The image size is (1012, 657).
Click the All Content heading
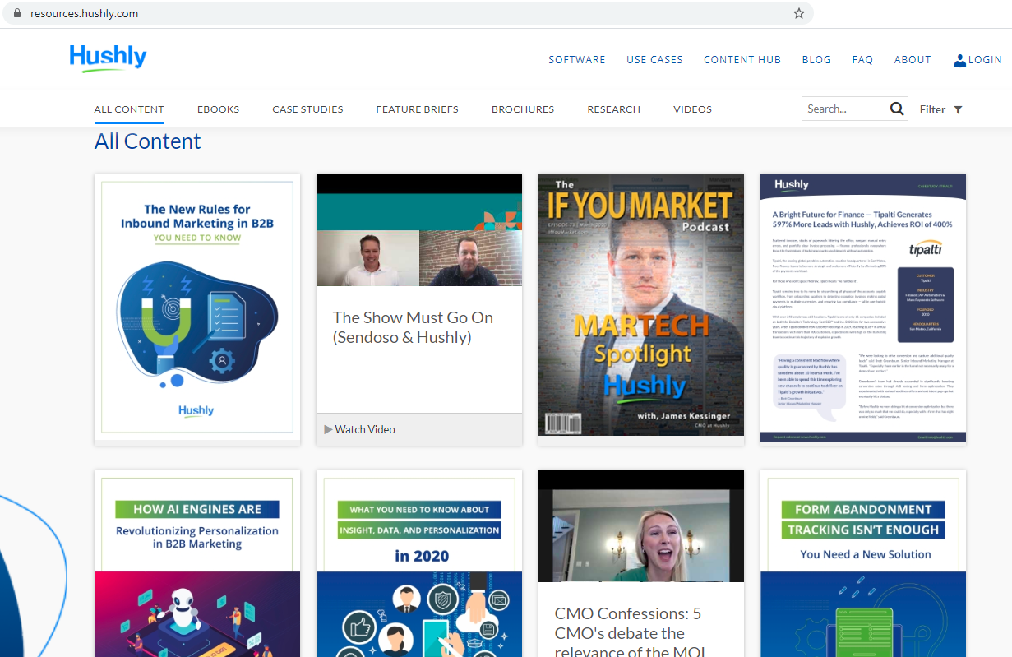pos(148,141)
